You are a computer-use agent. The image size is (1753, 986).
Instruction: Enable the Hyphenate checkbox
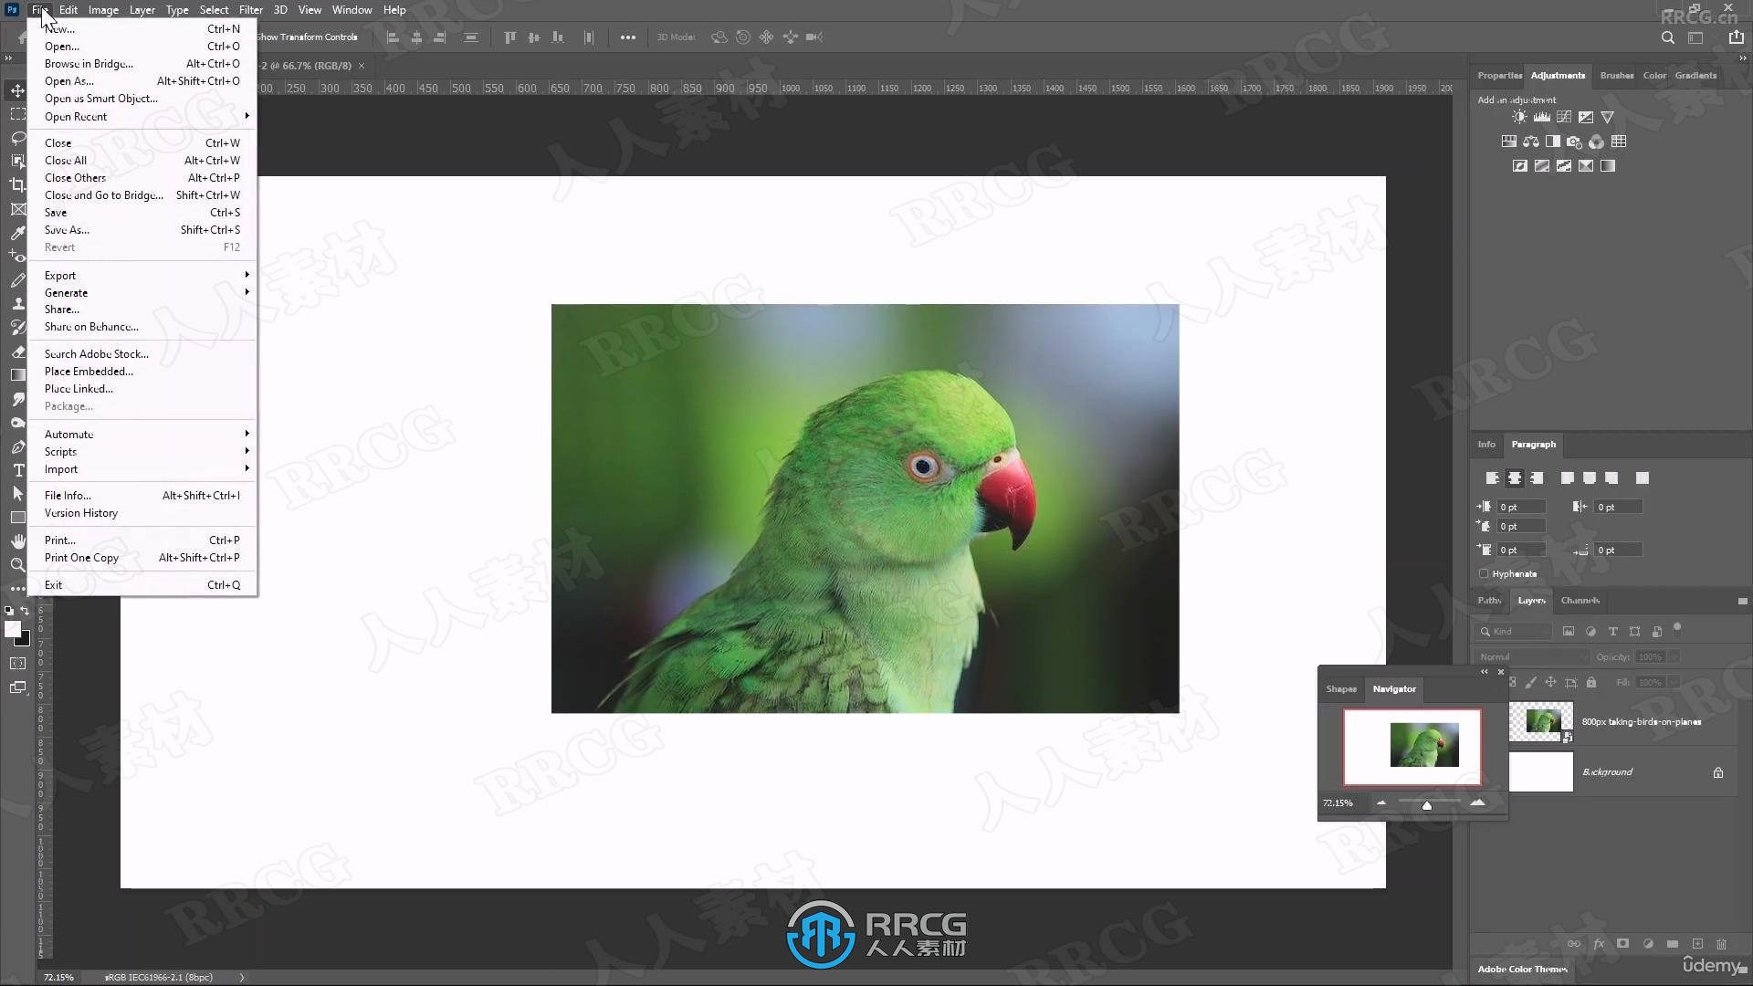click(1484, 573)
